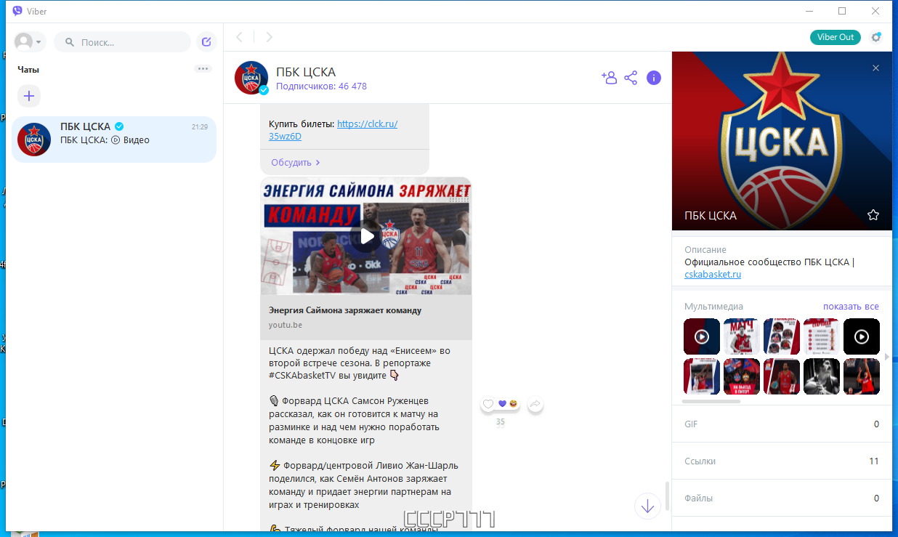The width and height of the screenshot is (898, 537).
Task: Star ПБК ЦСКА as a favorite channel
Action: [873, 215]
